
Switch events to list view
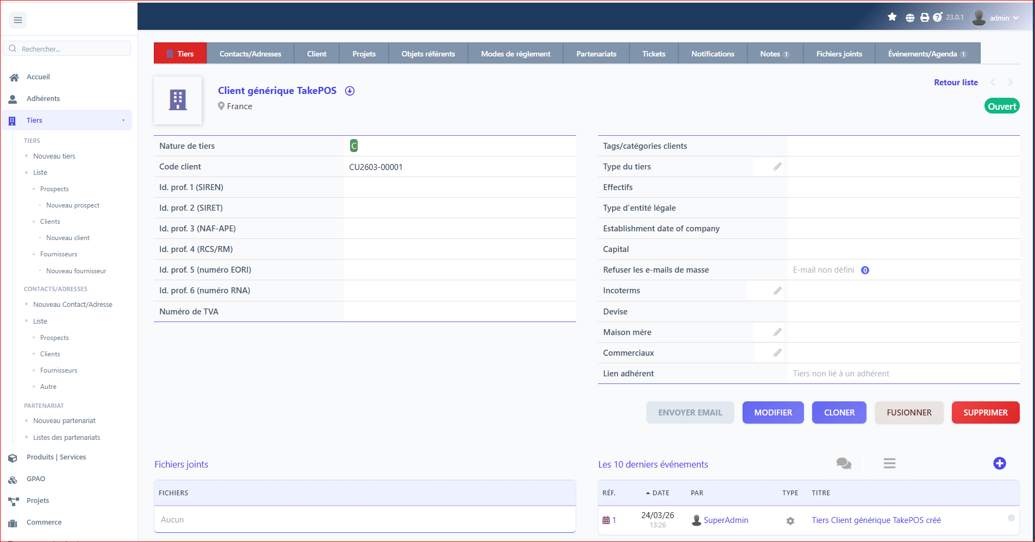889,463
